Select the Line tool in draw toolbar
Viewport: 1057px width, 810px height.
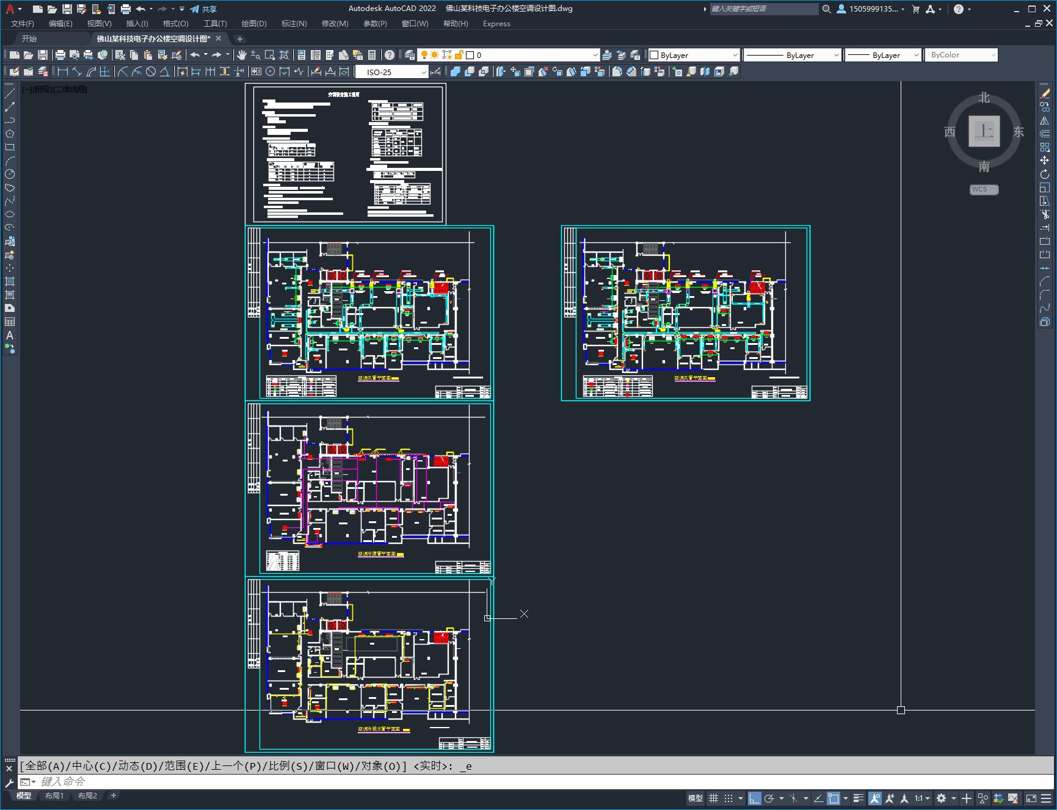(10, 93)
